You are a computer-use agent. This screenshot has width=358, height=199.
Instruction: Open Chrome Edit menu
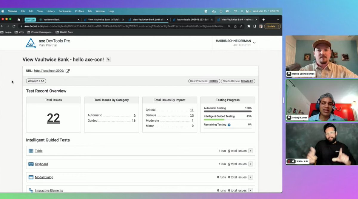31,11
